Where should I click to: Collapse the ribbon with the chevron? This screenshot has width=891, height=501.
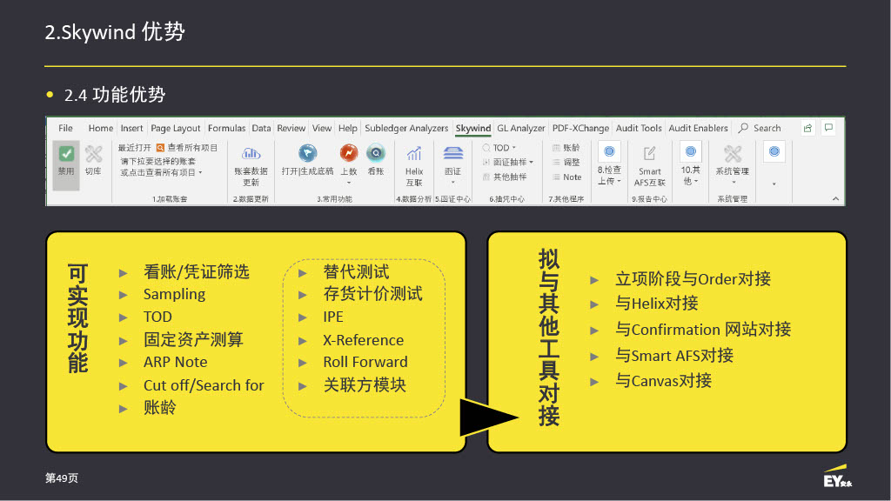coord(835,199)
